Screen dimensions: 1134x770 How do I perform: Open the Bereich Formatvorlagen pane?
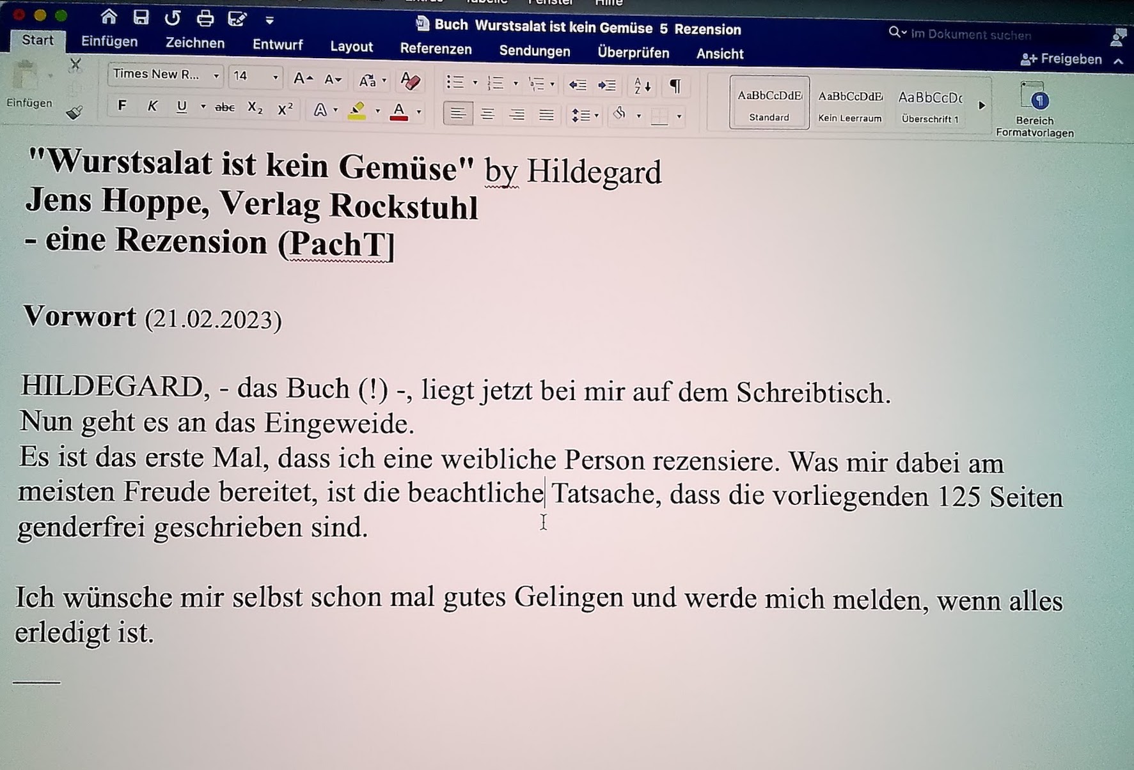[x=1034, y=109]
